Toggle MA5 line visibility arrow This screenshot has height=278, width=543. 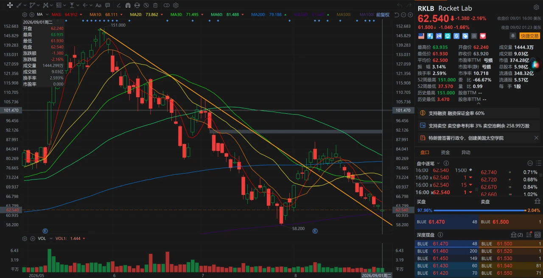(81, 15)
